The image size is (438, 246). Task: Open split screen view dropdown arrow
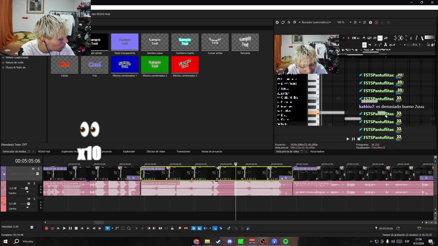point(299,22)
